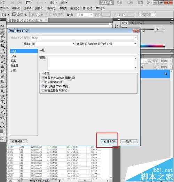
Task: Open the 编辑(E) menu
Action: (16, 8)
